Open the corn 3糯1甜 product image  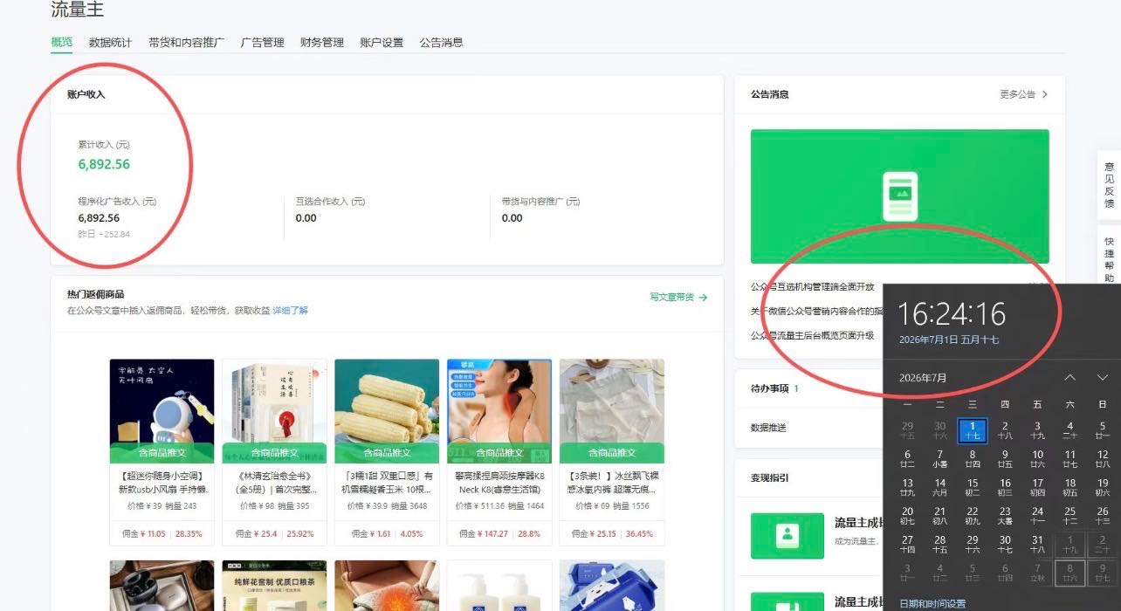pyautogui.click(x=387, y=411)
